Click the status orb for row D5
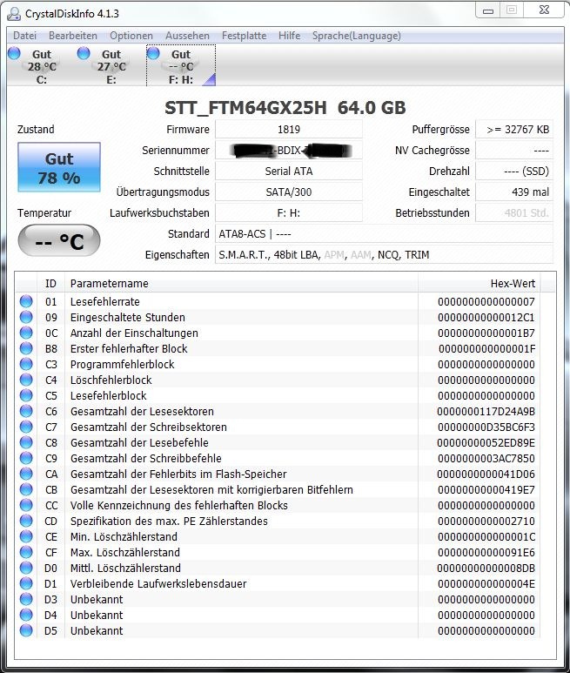The image size is (570, 673). [26, 630]
